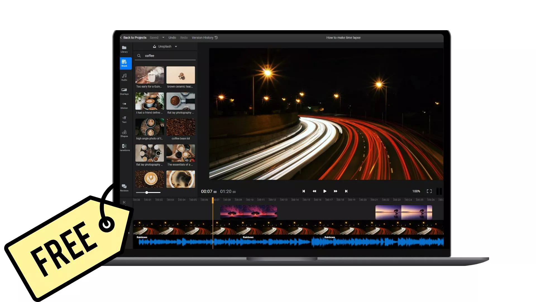Image resolution: width=536 pixels, height=302 pixels.
Task: Expand the Unsplash source dropdown
Action: (x=176, y=46)
